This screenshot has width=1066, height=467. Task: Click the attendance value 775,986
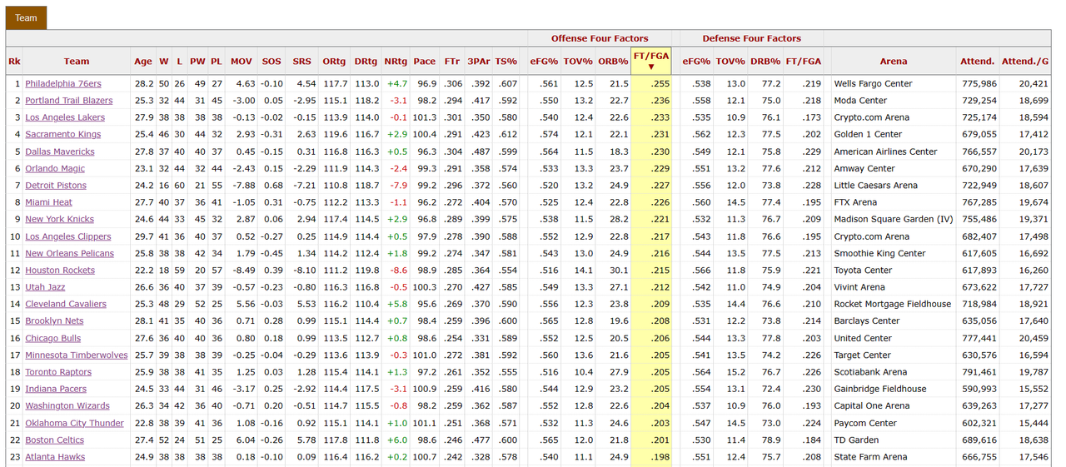(979, 83)
